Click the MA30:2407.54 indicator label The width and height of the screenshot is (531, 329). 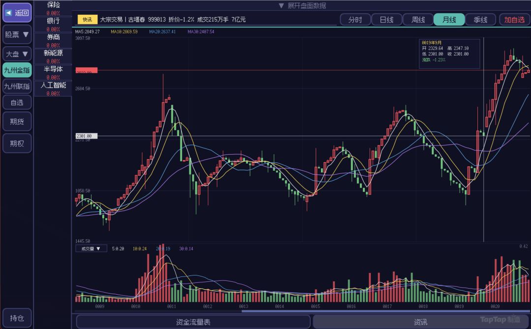pos(201,32)
